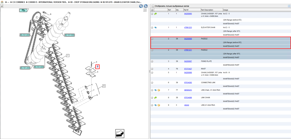Viewport: 291px width, 139px height.
Task: Open diagram reference 80.101.040
Action: pyautogui.click(x=25, y=35)
